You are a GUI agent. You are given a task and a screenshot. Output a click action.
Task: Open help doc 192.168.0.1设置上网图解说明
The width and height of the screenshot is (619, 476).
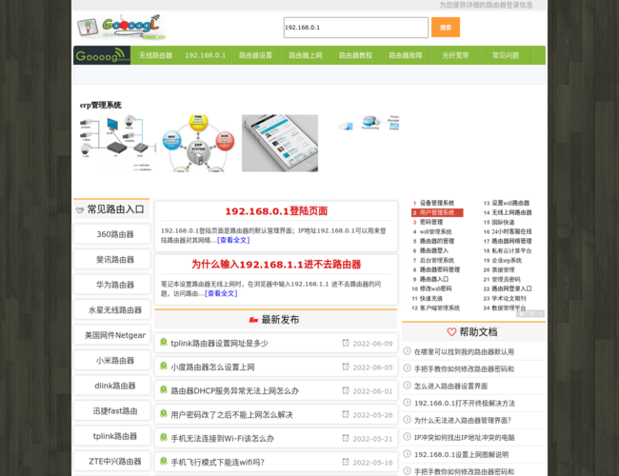click(x=461, y=455)
